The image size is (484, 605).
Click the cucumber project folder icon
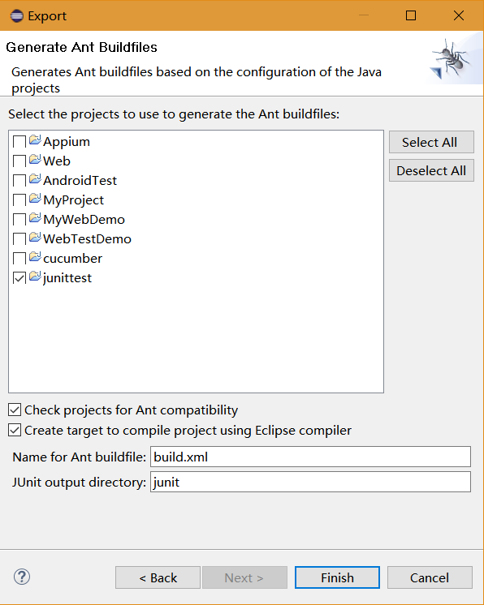coord(35,257)
